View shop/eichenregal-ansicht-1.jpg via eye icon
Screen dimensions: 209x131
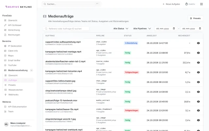[198, 120]
